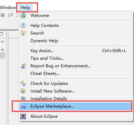
Task: Click the Help Contents question mark icon
Action: (23, 26)
